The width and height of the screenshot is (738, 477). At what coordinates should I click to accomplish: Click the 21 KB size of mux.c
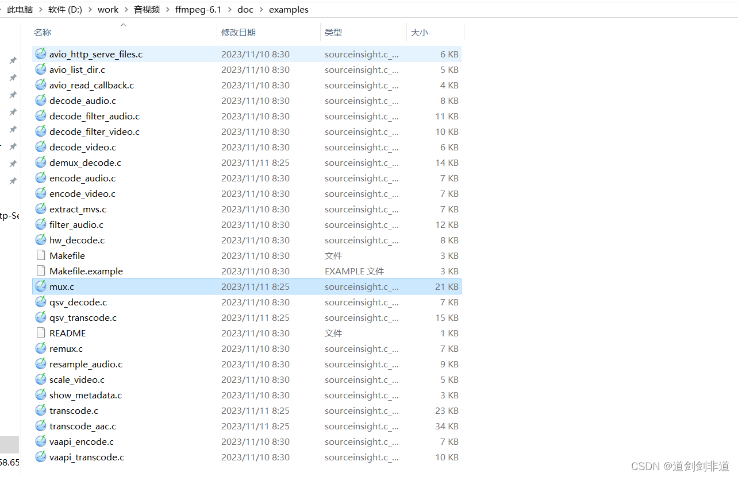pyautogui.click(x=447, y=286)
